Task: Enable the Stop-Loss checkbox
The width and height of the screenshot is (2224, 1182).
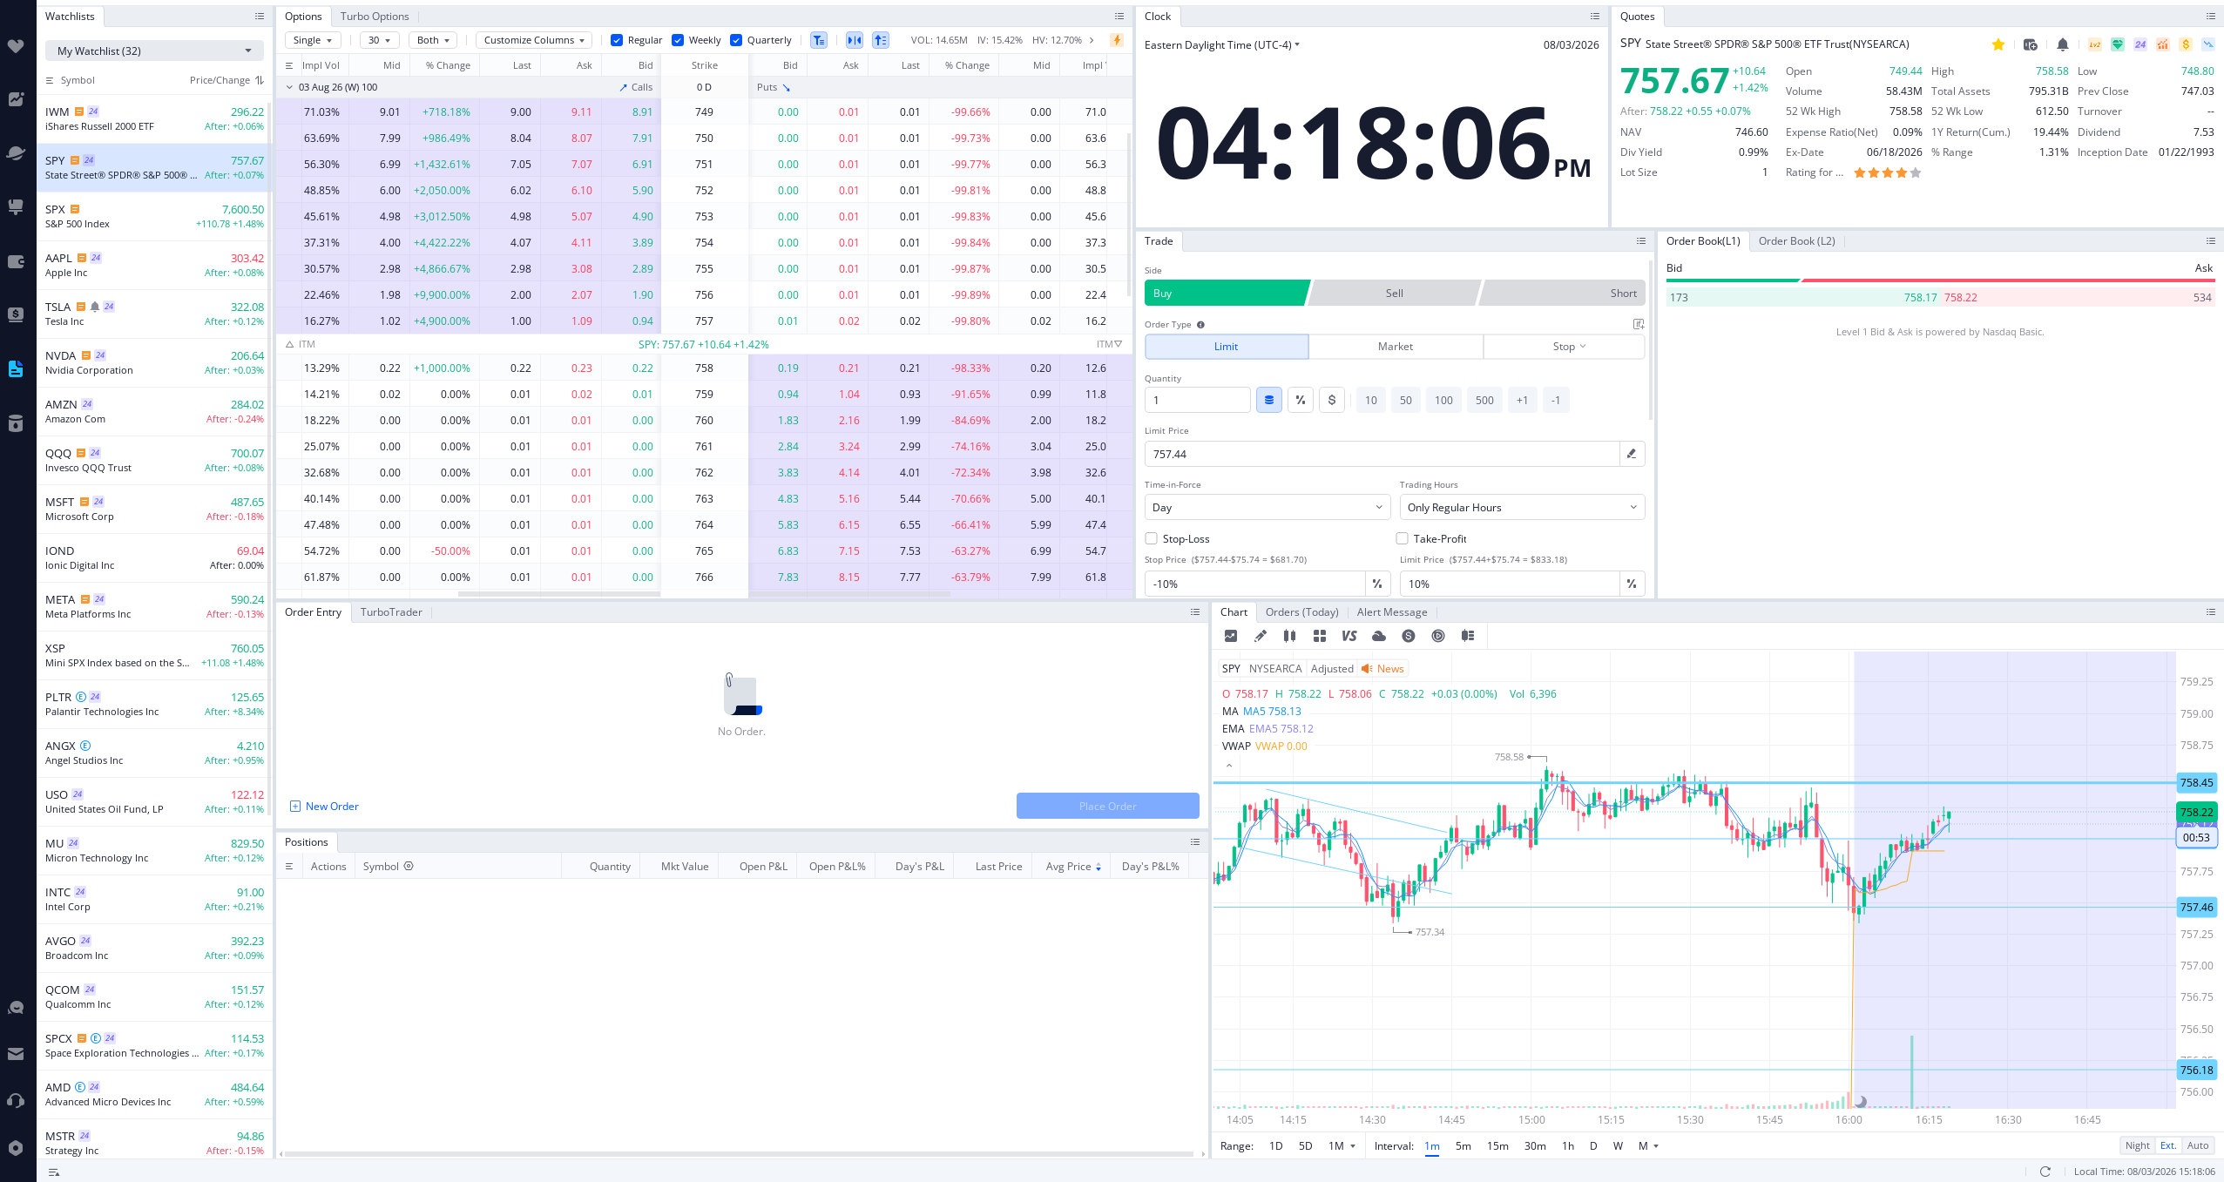Action: [1151, 538]
